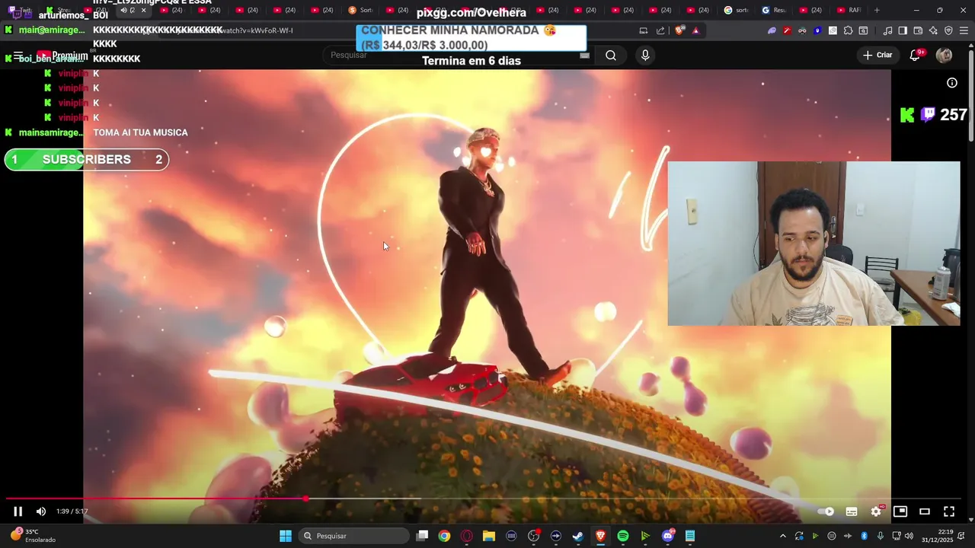Switch to the Google 'sorte' tab
This screenshot has height=548, width=975.
pyautogui.click(x=737, y=11)
